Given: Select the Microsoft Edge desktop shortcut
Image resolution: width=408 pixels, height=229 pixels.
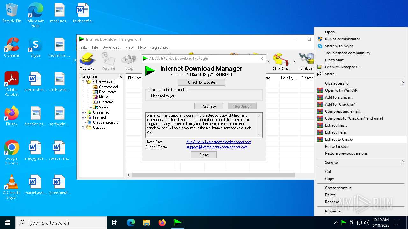Looking at the screenshot, I should (x=35, y=15).
